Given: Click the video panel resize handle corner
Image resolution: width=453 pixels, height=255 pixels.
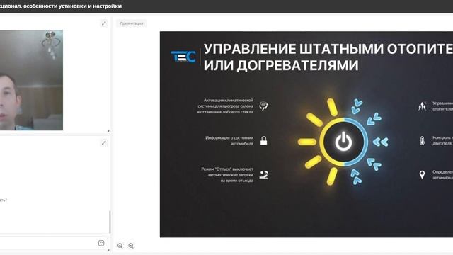Looking at the screenshot, I should (x=108, y=131).
